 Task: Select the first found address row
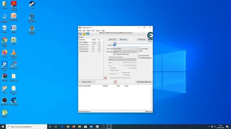(x=91, y=42)
